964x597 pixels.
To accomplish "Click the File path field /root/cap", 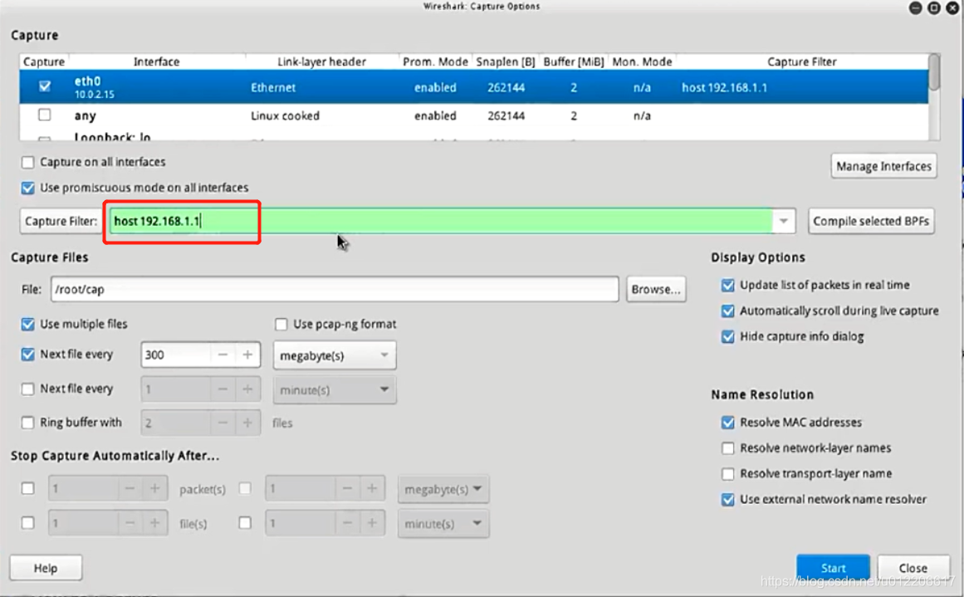I will [x=335, y=289].
